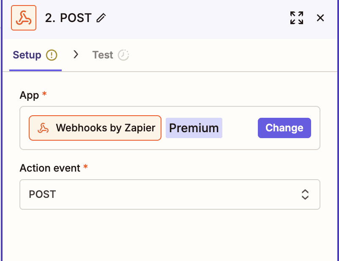Close the step editor panel
The width and height of the screenshot is (339, 261).
pyautogui.click(x=320, y=18)
